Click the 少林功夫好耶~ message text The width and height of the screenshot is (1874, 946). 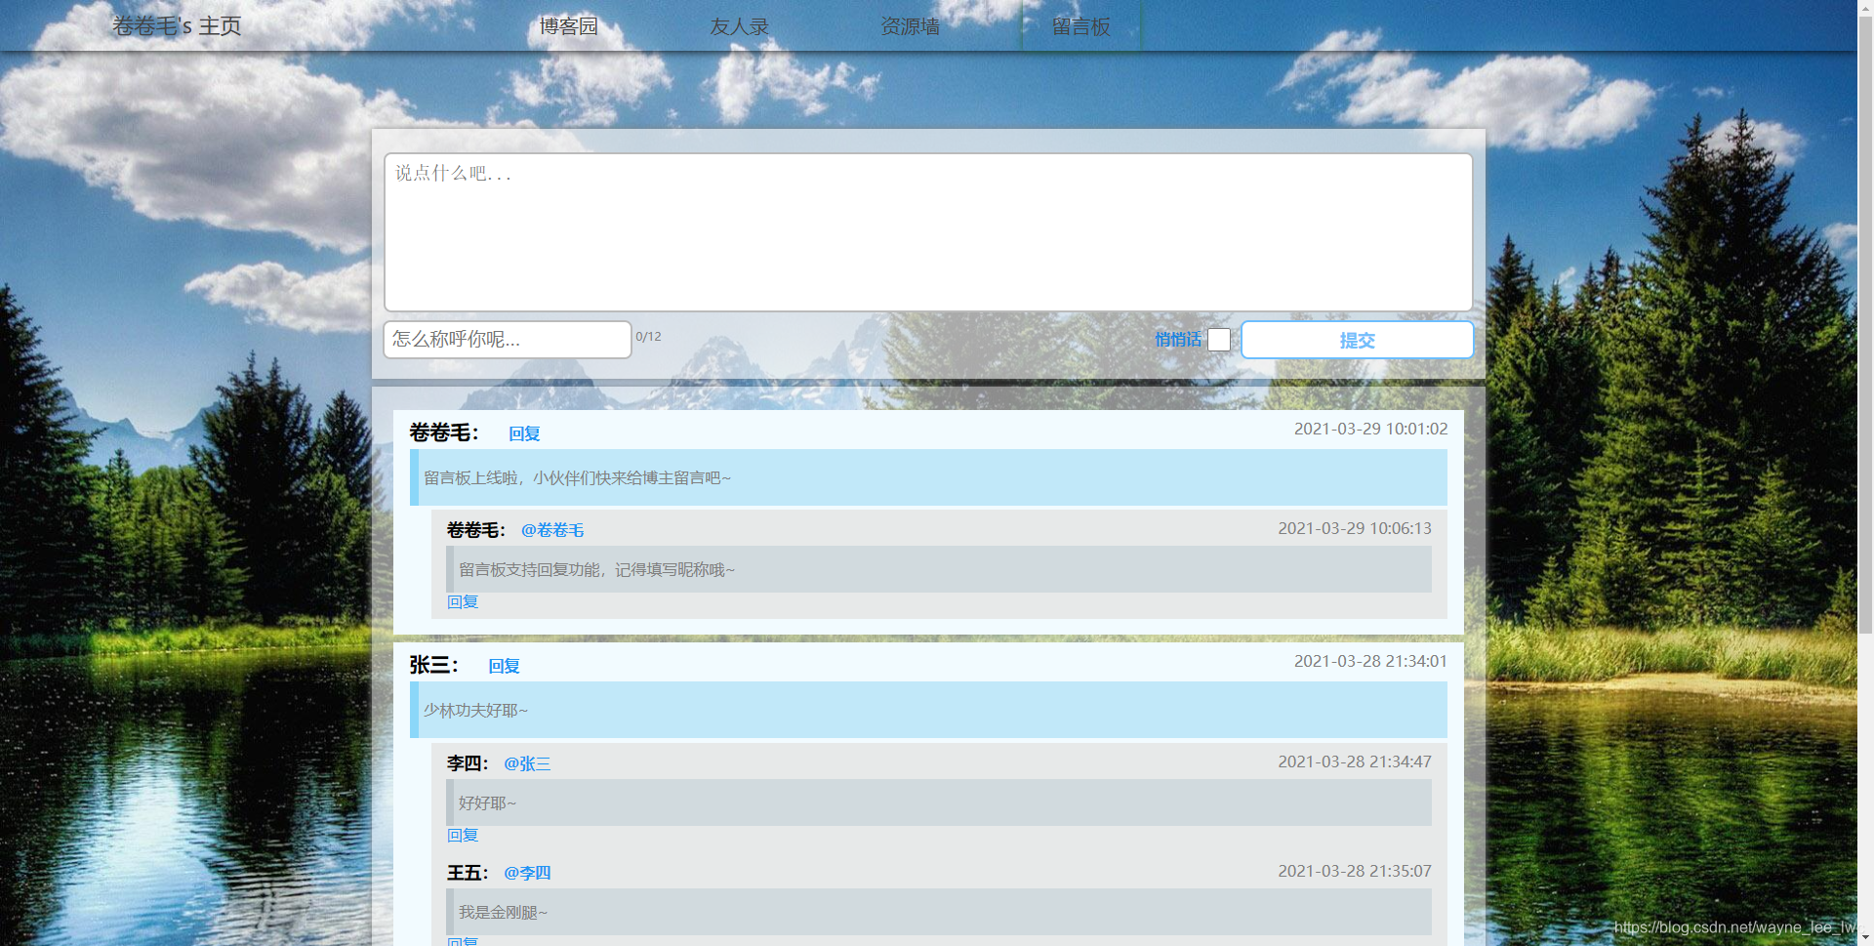[x=475, y=710]
